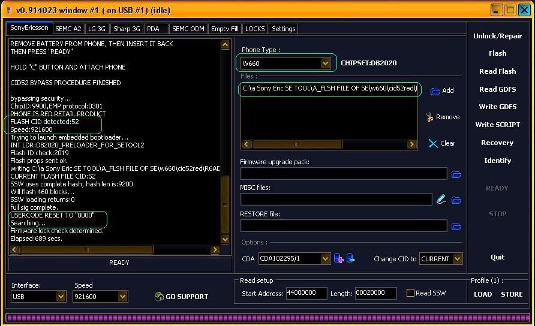535x326 pixels.
Task: Minimize the window
Action: (x=497, y=10)
